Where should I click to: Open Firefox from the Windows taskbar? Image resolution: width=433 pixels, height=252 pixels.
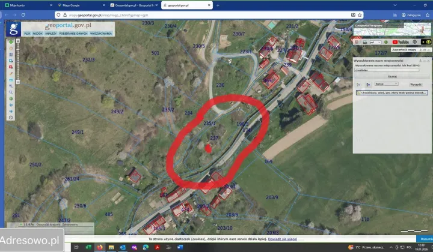100,247
